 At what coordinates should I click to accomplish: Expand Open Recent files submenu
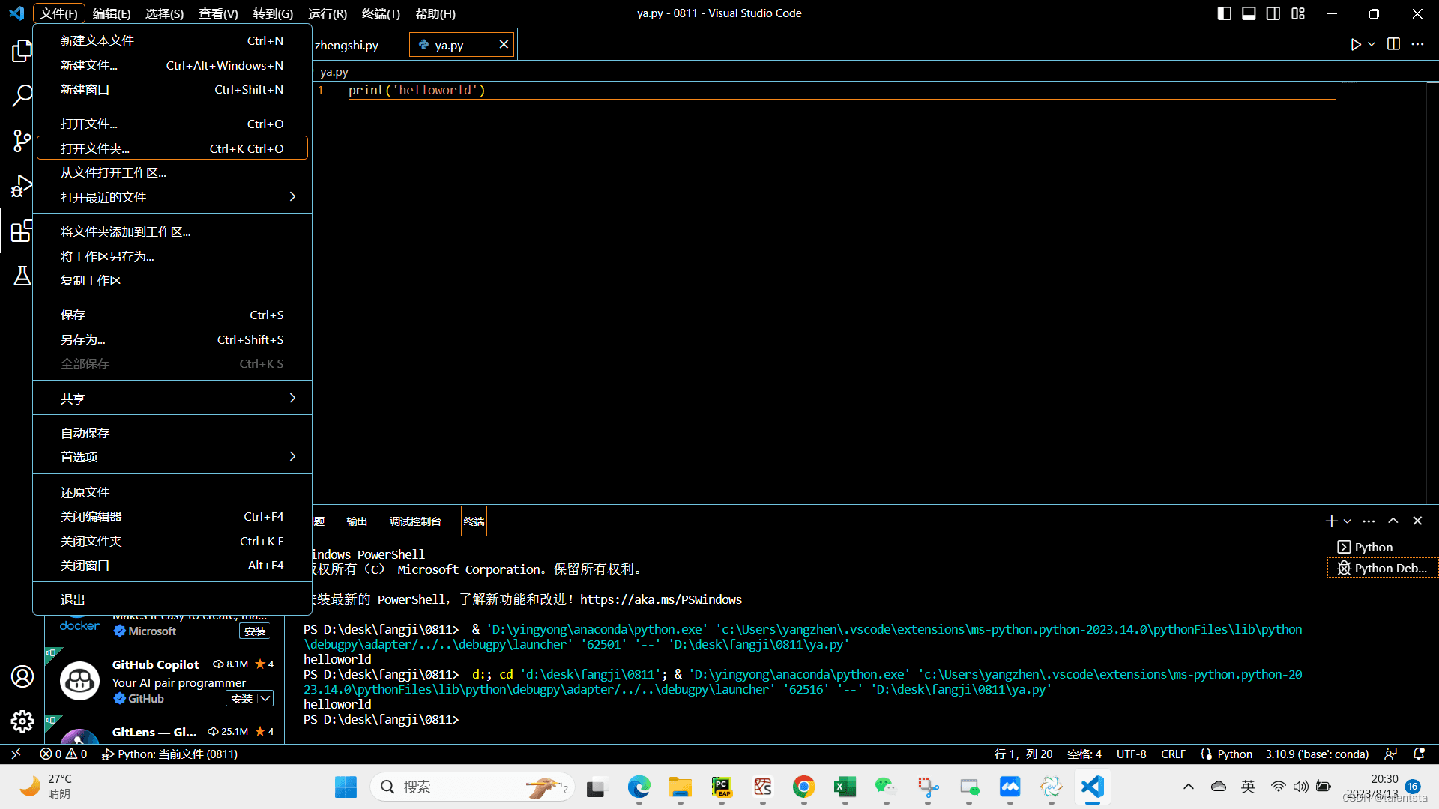172,197
